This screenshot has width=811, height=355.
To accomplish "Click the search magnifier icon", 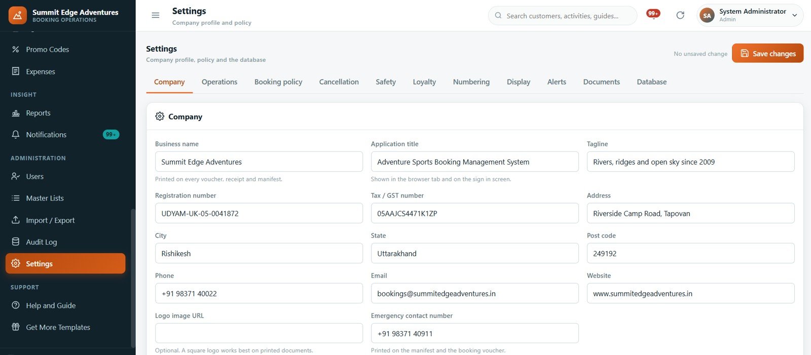I will (x=498, y=16).
